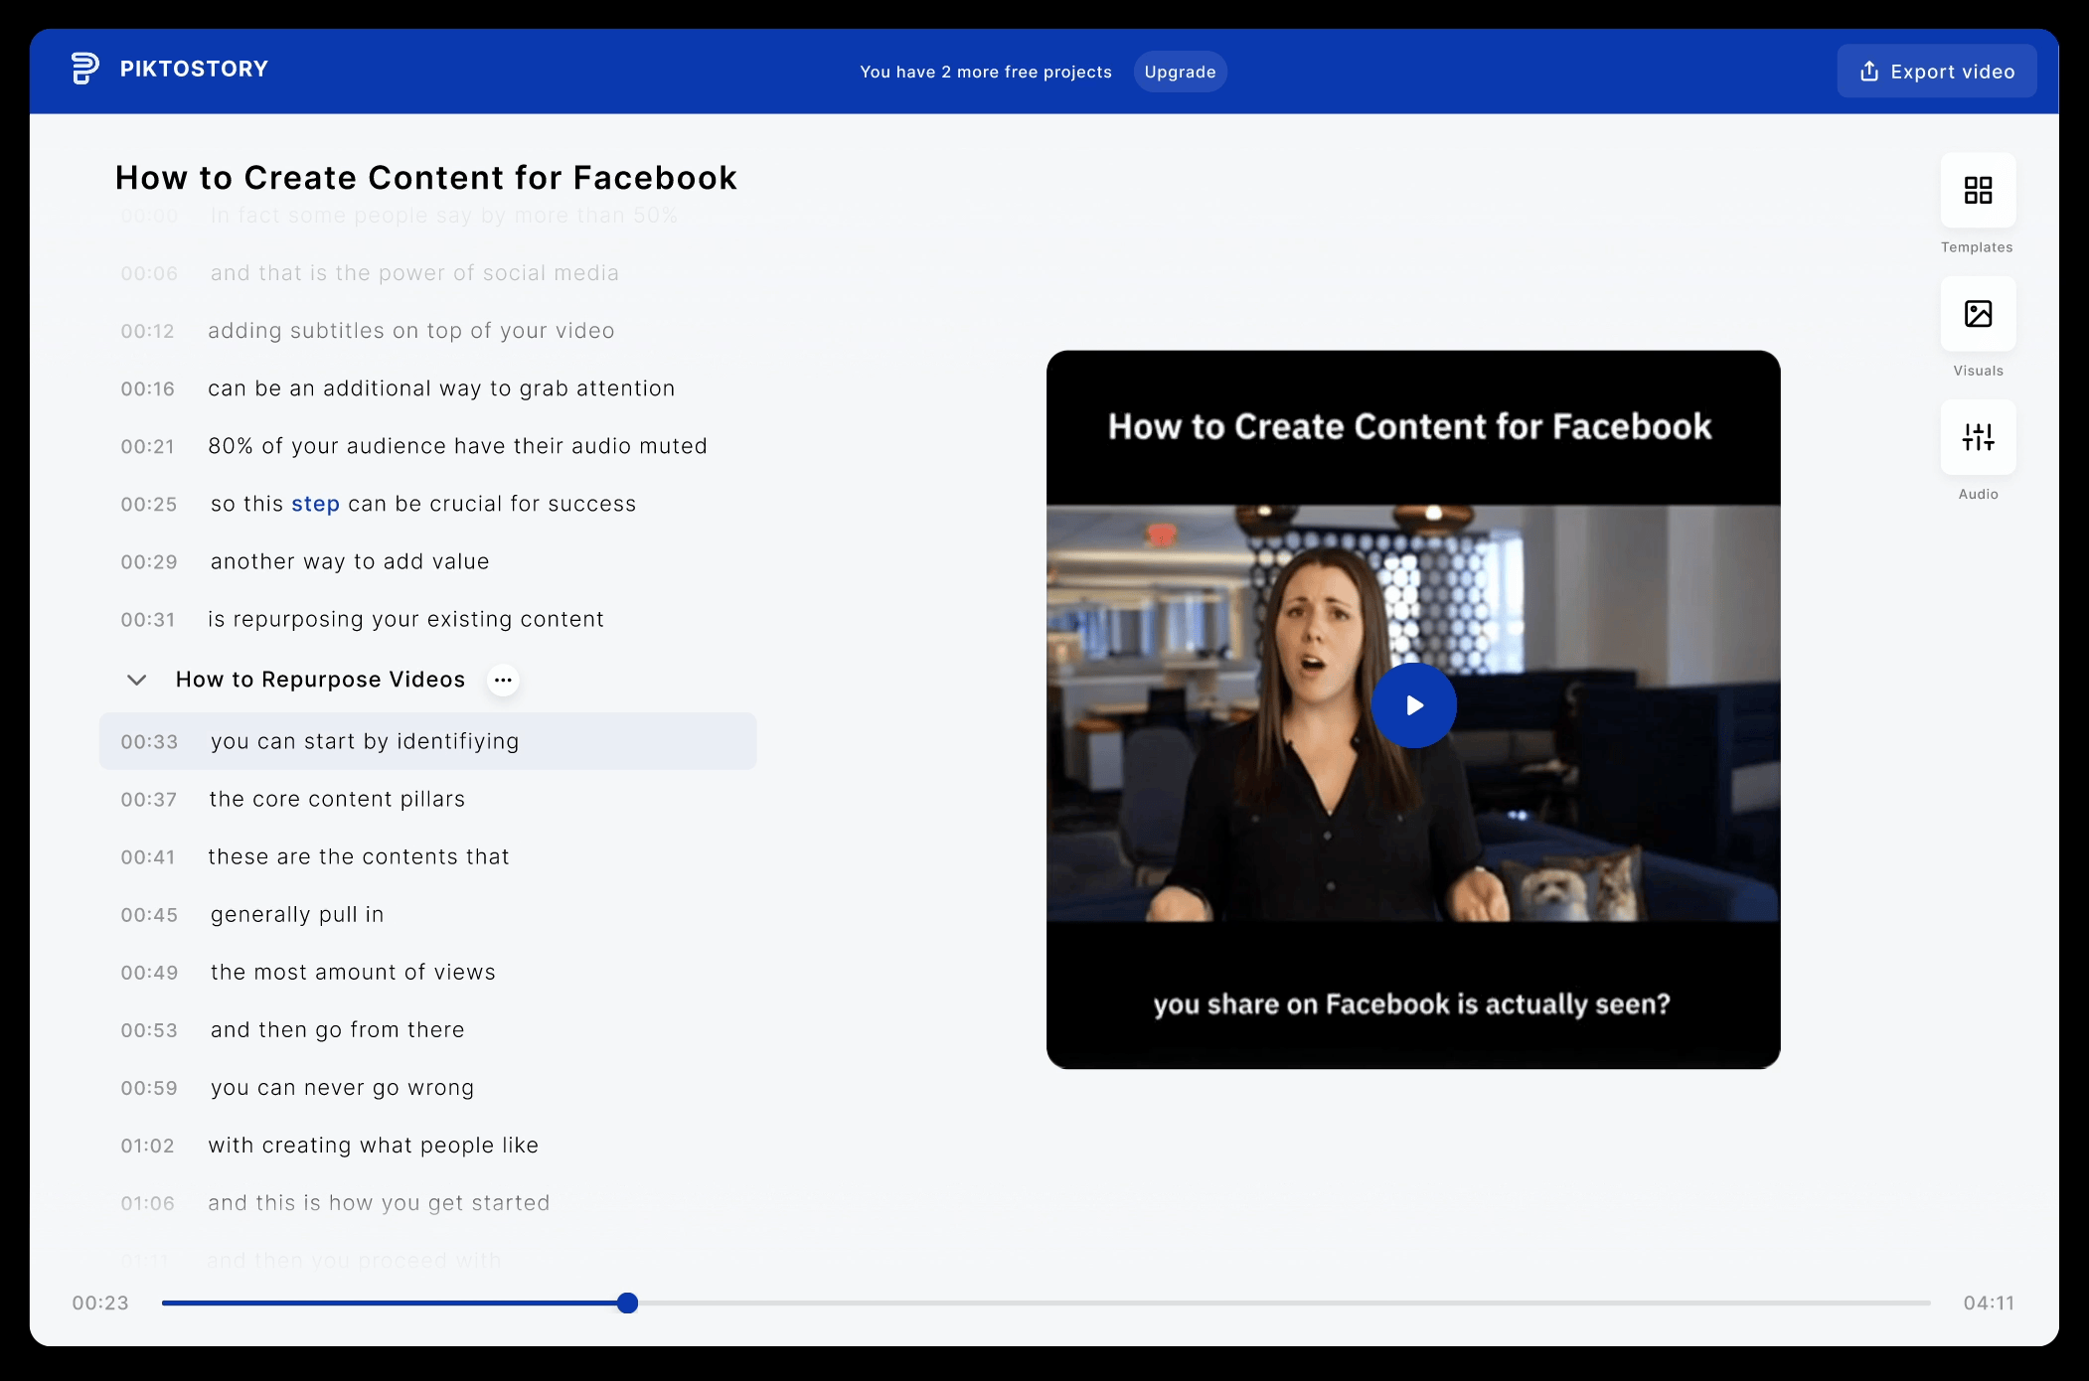
Task: Click the playback progress slider handle
Action: click(627, 1303)
